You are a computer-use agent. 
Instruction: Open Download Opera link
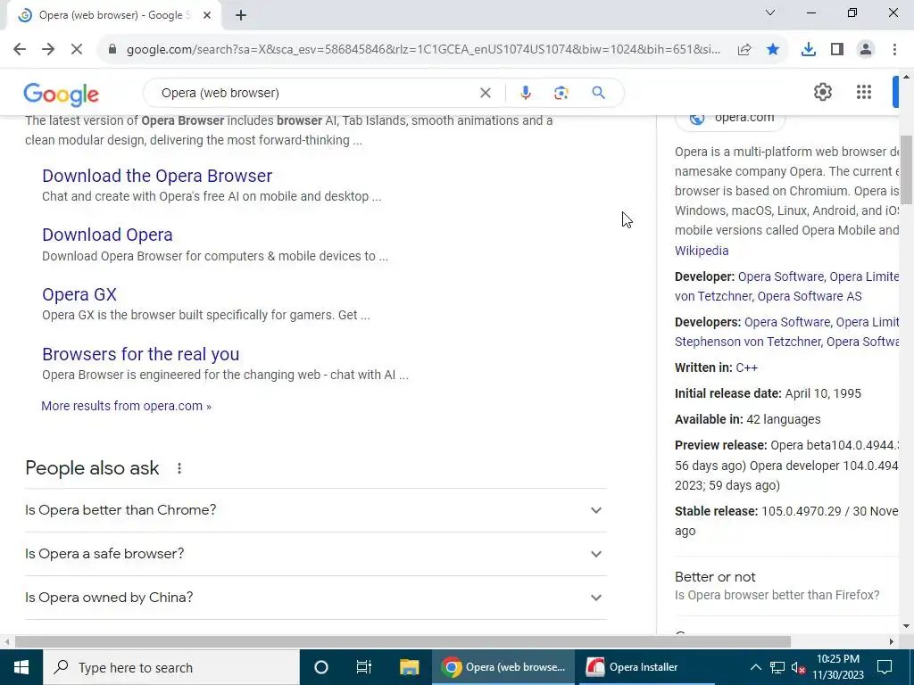click(107, 235)
